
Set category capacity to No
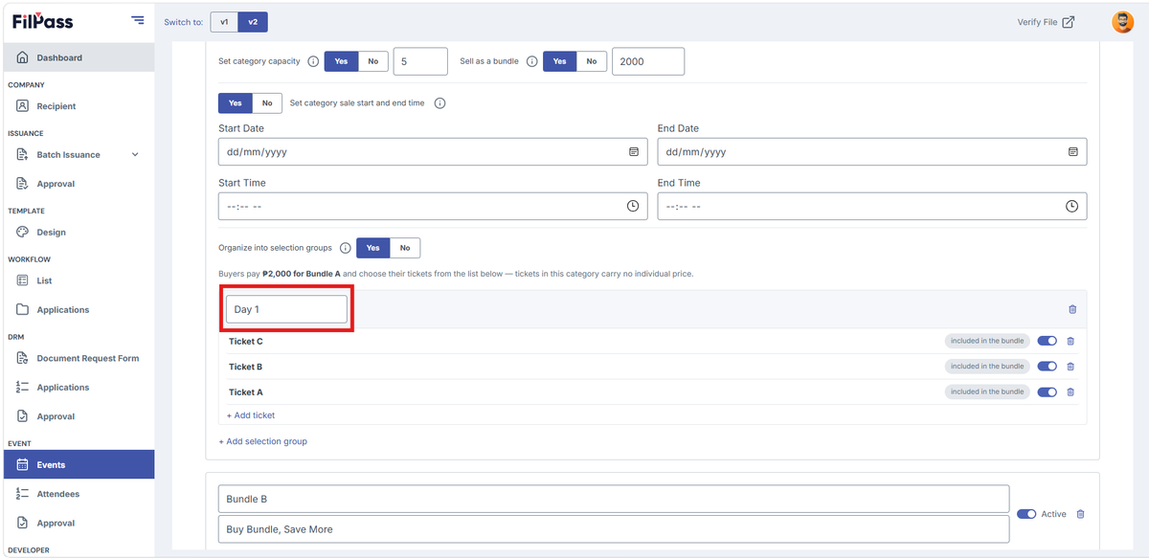click(372, 61)
